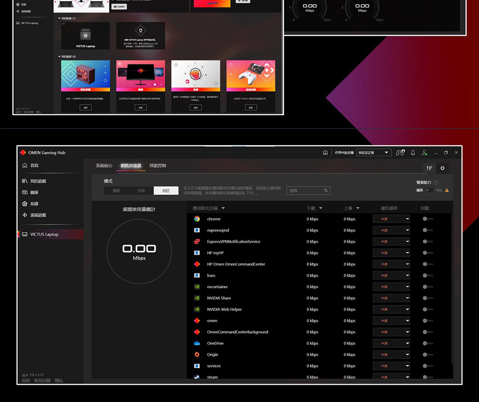Click the OmenCommandCenterBackground icon
The width and height of the screenshot is (479, 402).
197,332
